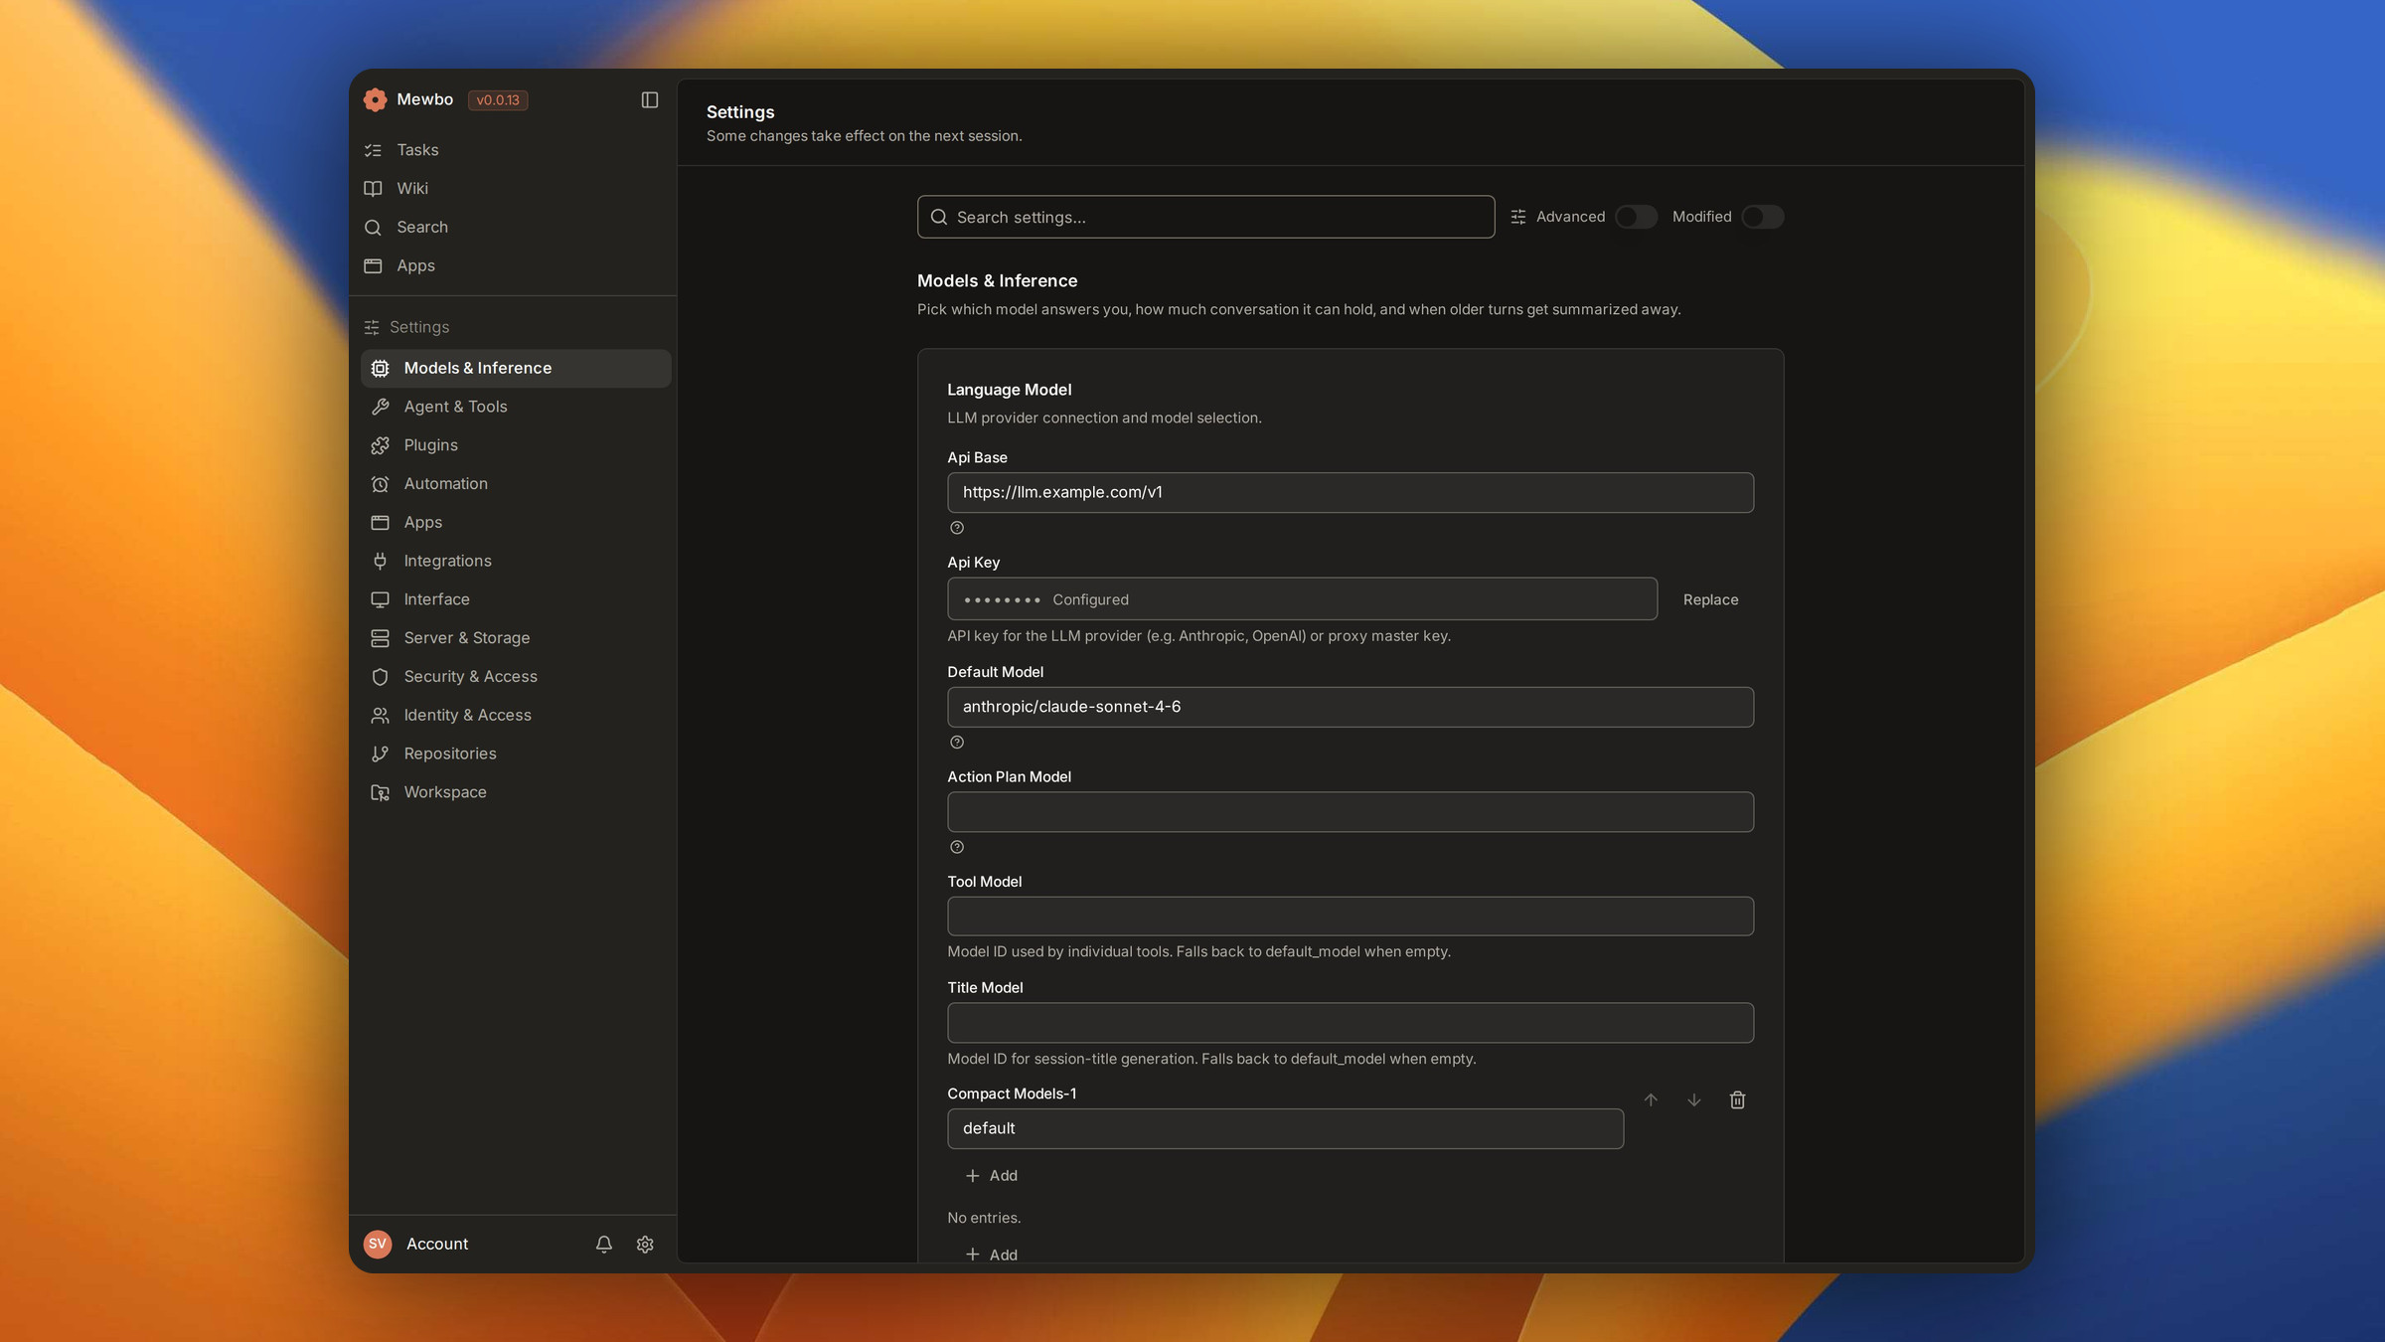
Task: Click the Account label
Action: [x=437, y=1245]
